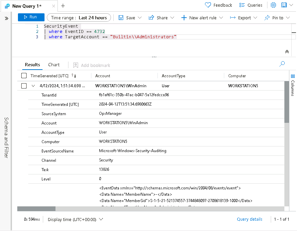Expand the Save dropdown arrow
Screen dimensions: 297x231
(x=140, y=18)
